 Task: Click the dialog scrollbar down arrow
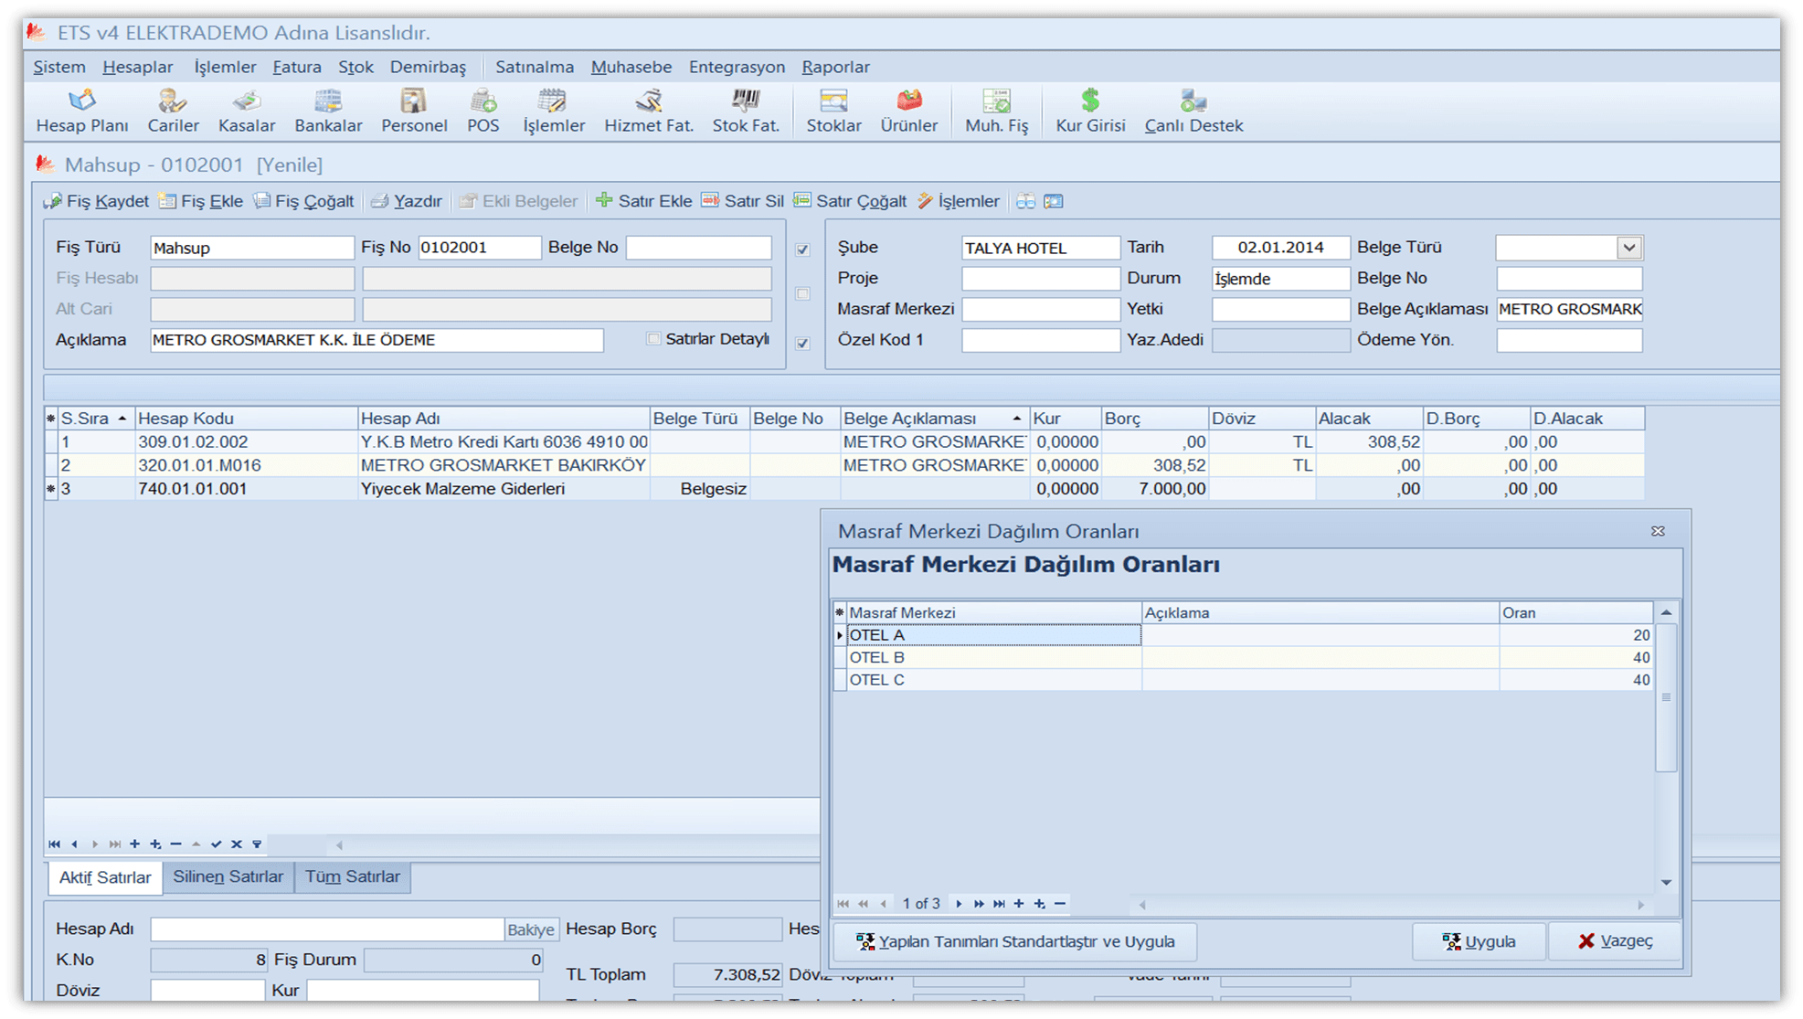[1666, 882]
